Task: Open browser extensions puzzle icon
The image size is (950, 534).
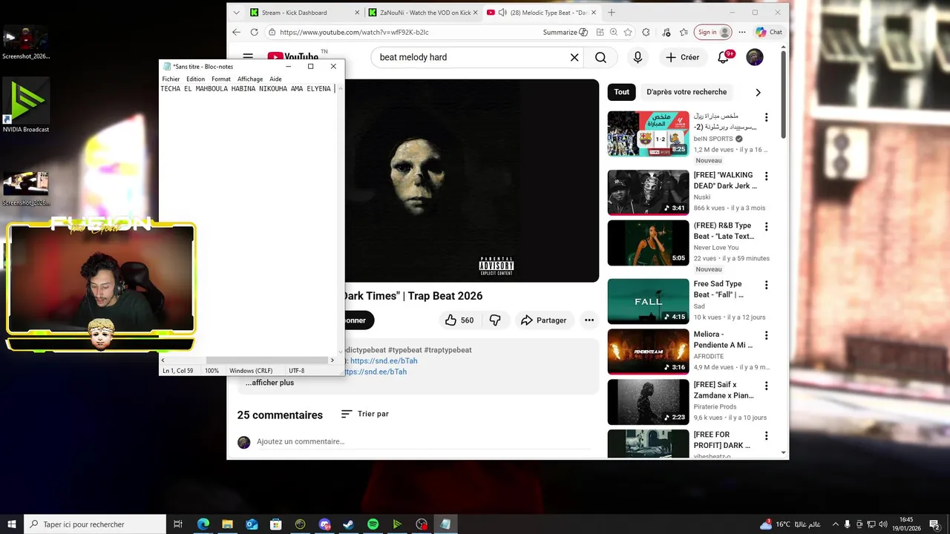Action: [646, 32]
